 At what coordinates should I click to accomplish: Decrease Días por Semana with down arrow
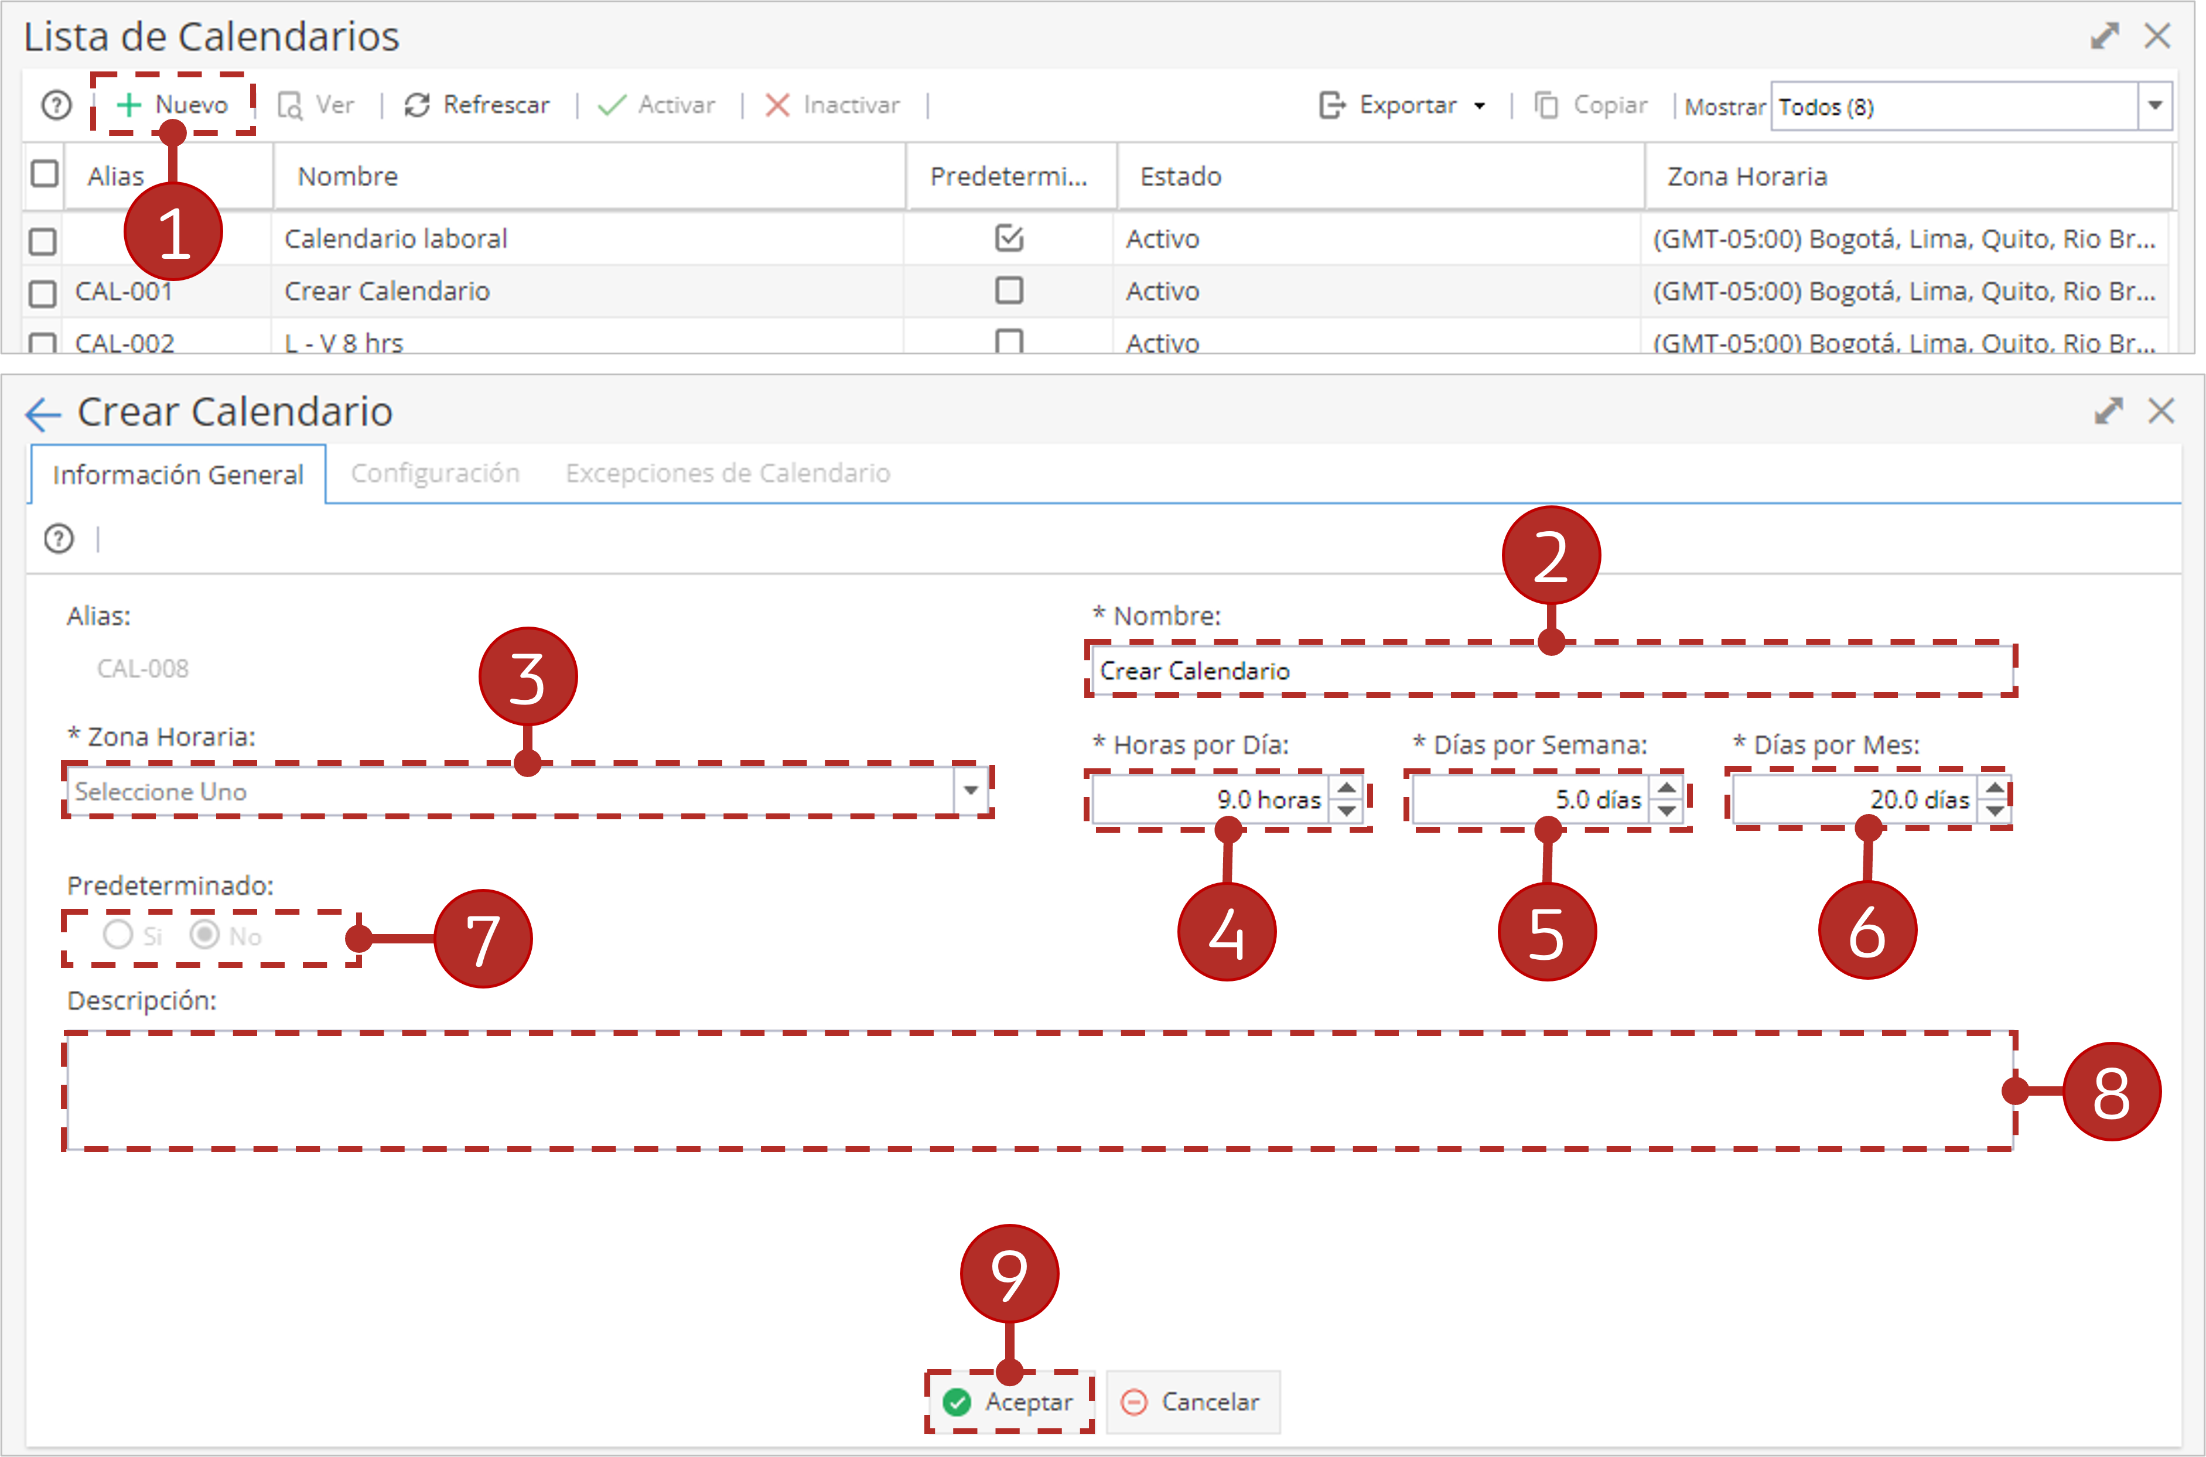[1667, 810]
